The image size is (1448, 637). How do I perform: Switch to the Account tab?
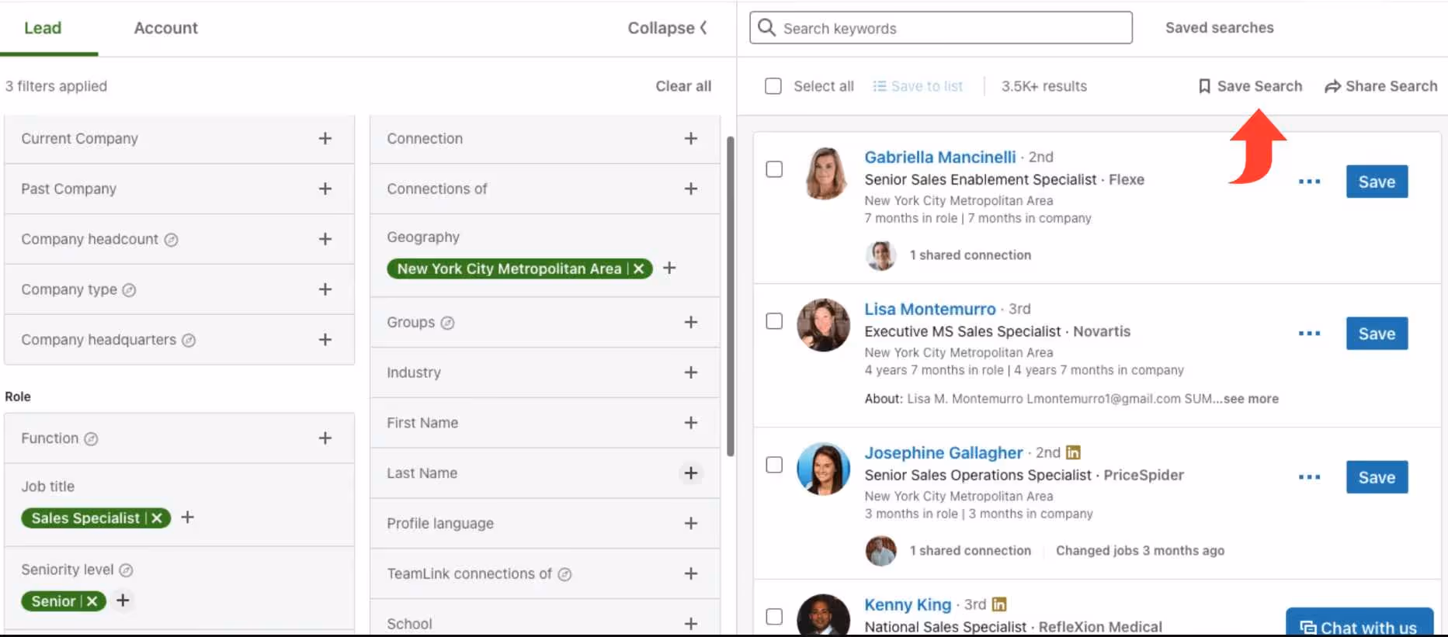pyautogui.click(x=165, y=28)
